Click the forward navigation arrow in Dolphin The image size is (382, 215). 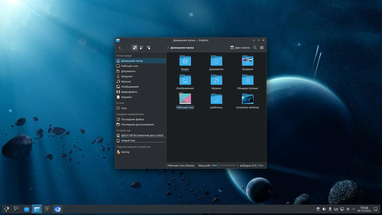click(x=127, y=48)
